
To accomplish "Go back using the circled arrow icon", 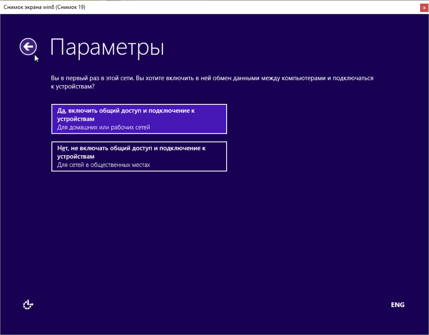I will pyautogui.click(x=28, y=47).
